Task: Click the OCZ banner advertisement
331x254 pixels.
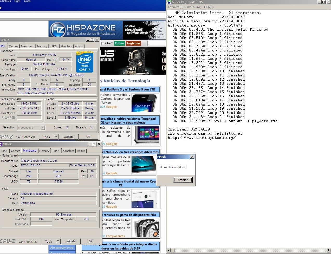Action: point(144,30)
